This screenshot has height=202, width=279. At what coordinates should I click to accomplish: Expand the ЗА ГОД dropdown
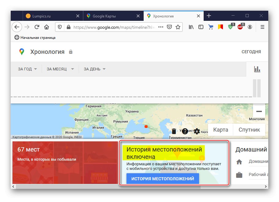pos(27,69)
